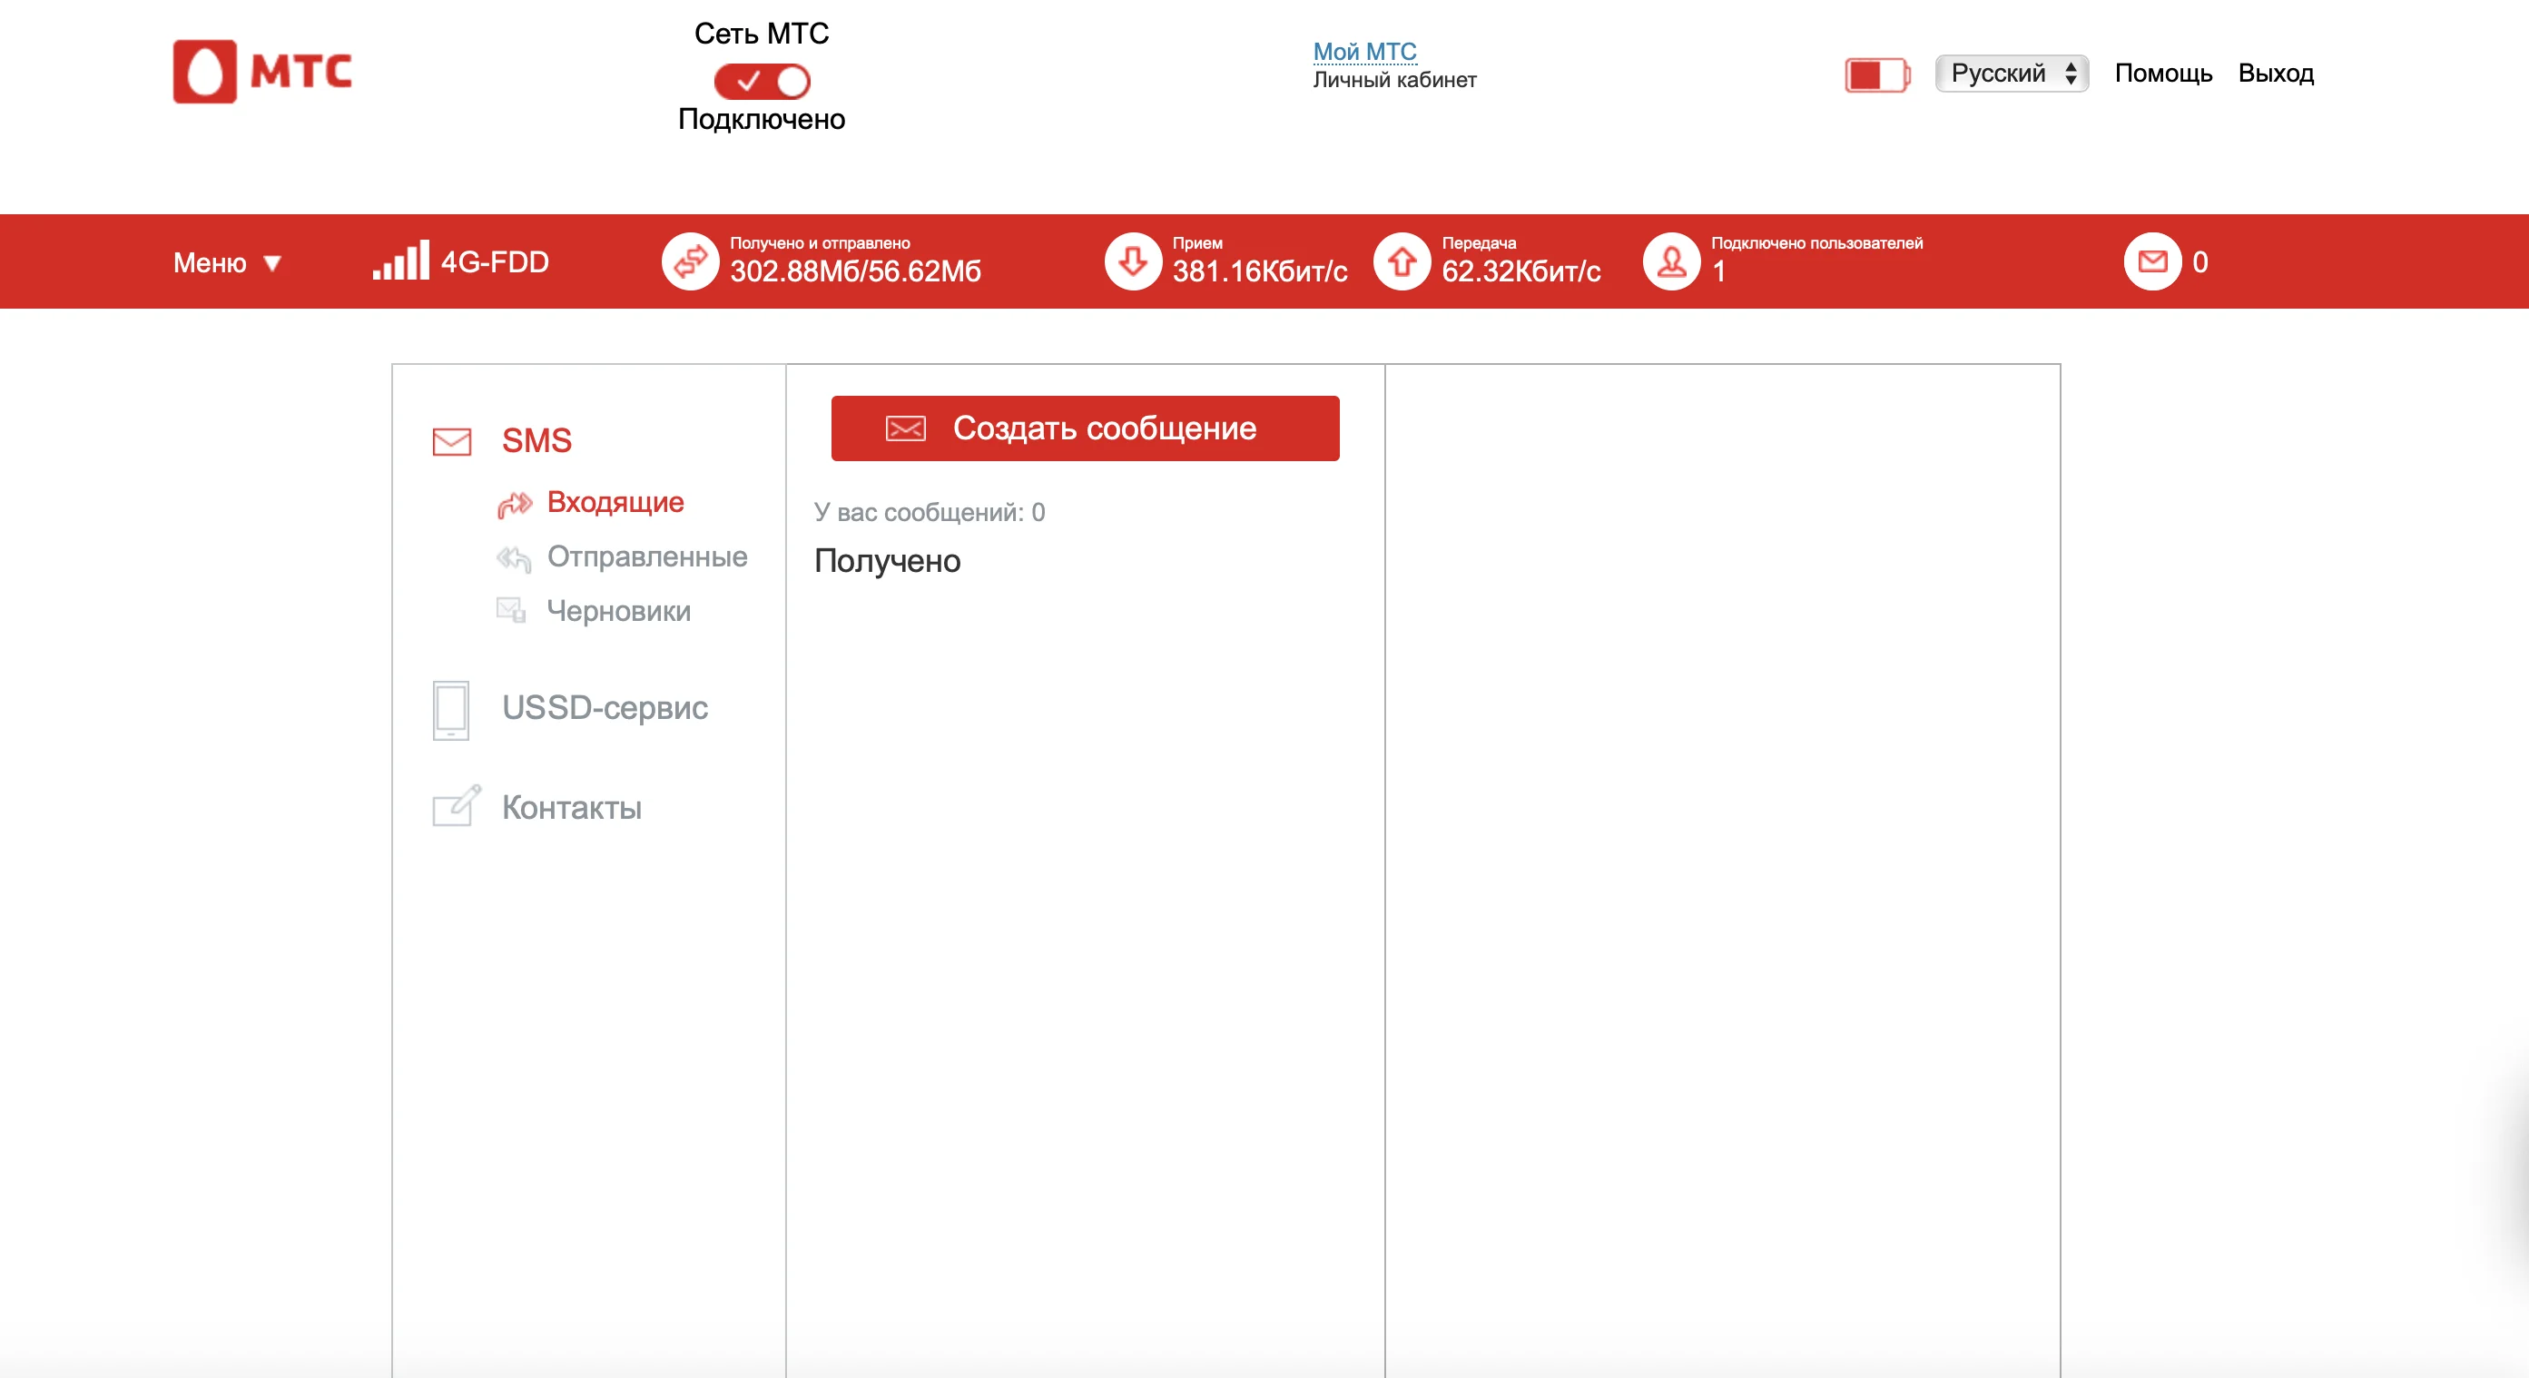Open the Отправленные sent folder
This screenshot has height=1378, width=2529.
click(646, 556)
